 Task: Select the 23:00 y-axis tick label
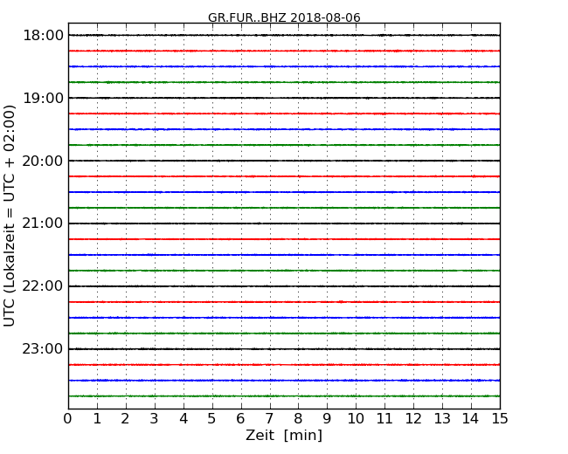point(43,349)
